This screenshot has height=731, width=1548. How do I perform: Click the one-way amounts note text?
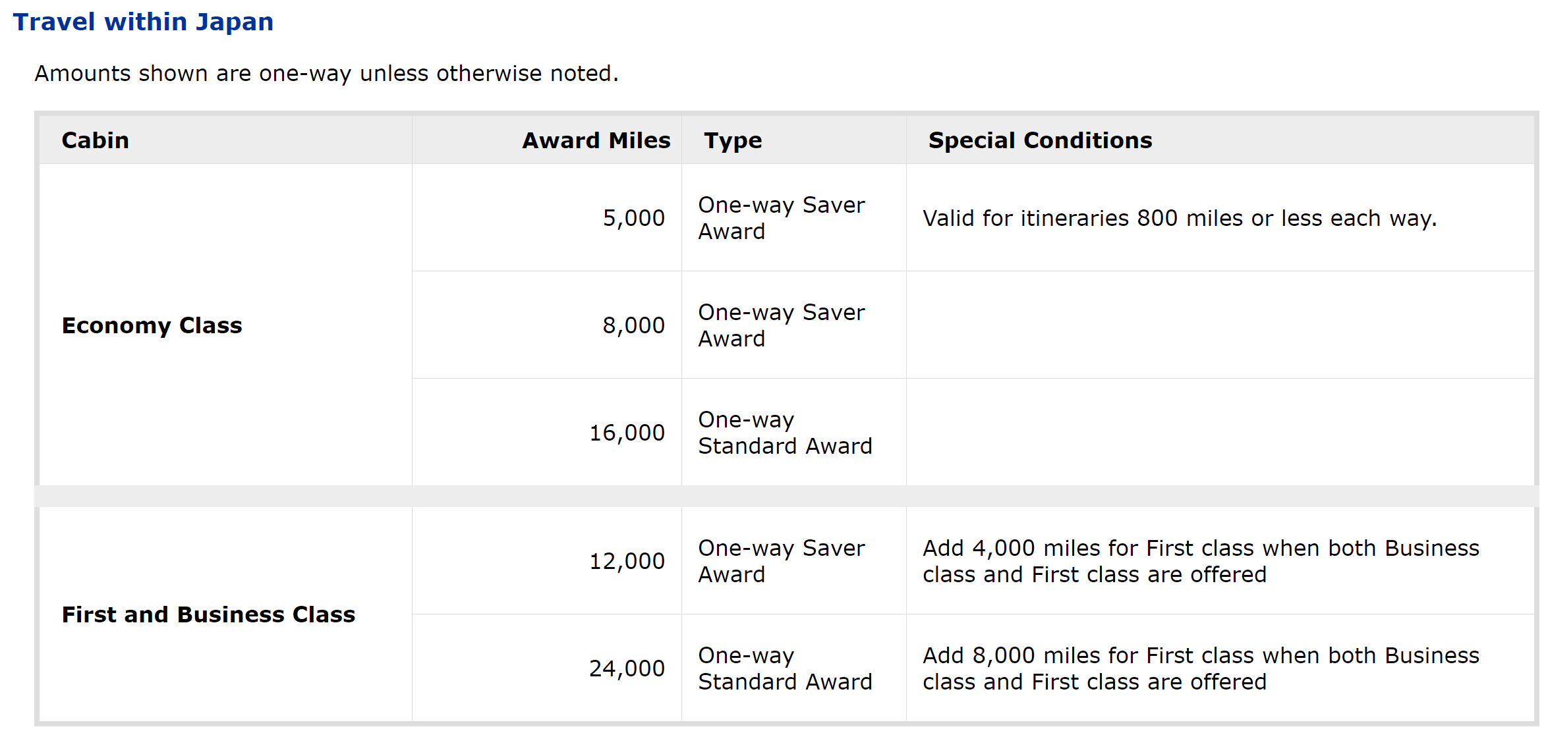(x=326, y=73)
